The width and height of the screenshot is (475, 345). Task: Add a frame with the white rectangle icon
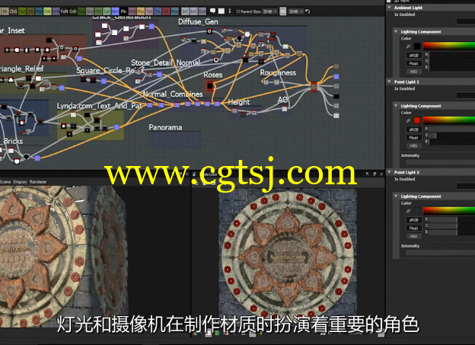(x=222, y=11)
